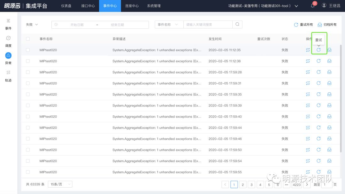Open the 异常 sidebar section
This screenshot has height=194, width=345.
pos(8,58)
